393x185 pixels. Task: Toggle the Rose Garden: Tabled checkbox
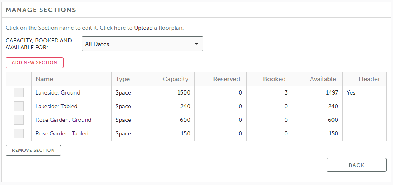[x=19, y=133]
